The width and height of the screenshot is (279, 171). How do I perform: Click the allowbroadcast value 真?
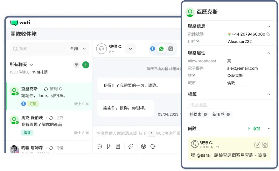(x=229, y=61)
